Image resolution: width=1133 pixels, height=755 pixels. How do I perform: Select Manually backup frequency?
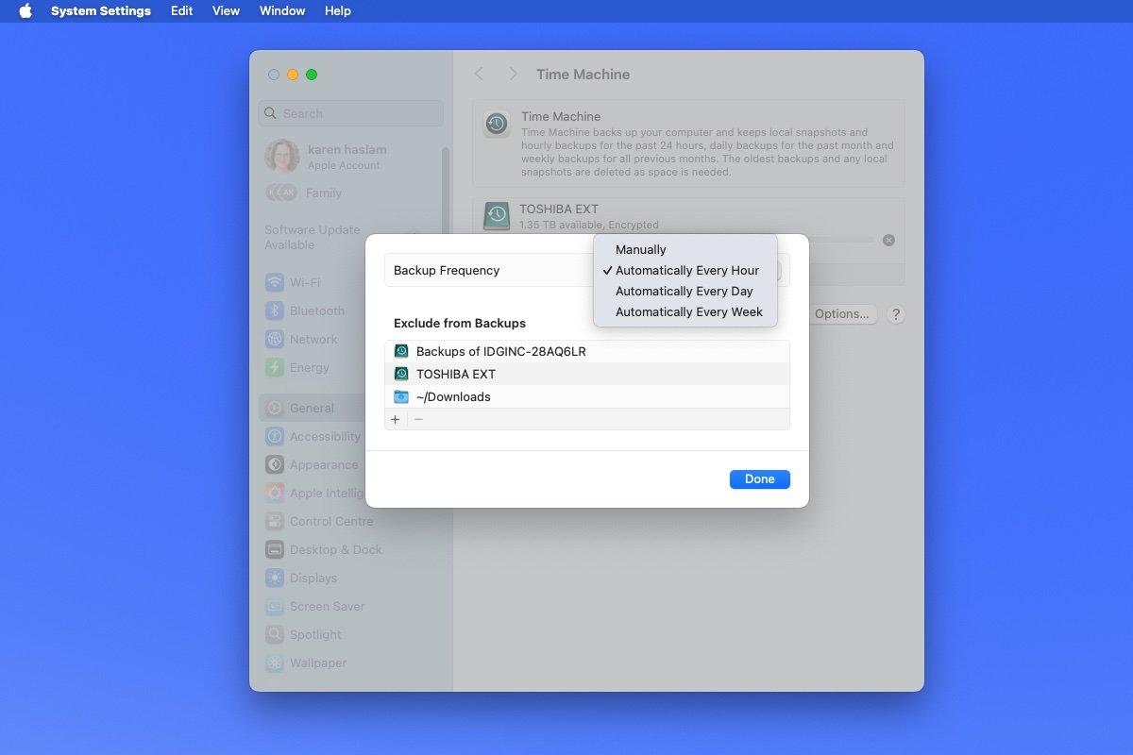coord(641,250)
